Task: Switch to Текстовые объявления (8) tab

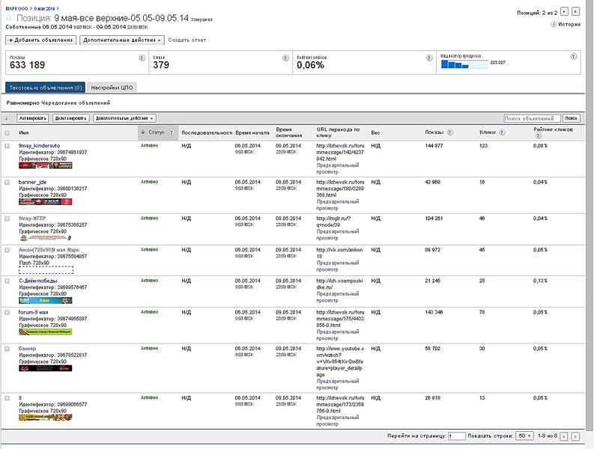Action: coord(46,88)
